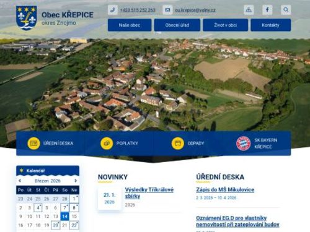Viewport: 310px width, 232px height.
Task: Select calendar day 11
Action: coord(38,217)
